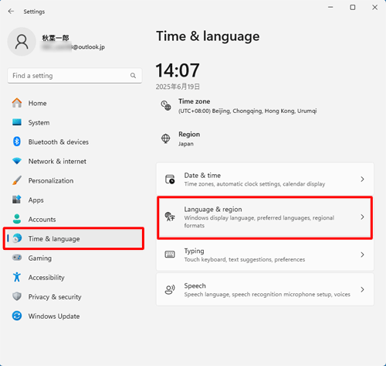Viewport: 386px width, 366px height.
Task: Click the Language & region translate icon
Action: [x=170, y=217]
